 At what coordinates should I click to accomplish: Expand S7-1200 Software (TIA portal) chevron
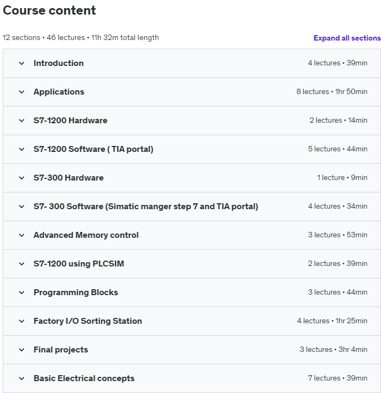tap(22, 149)
